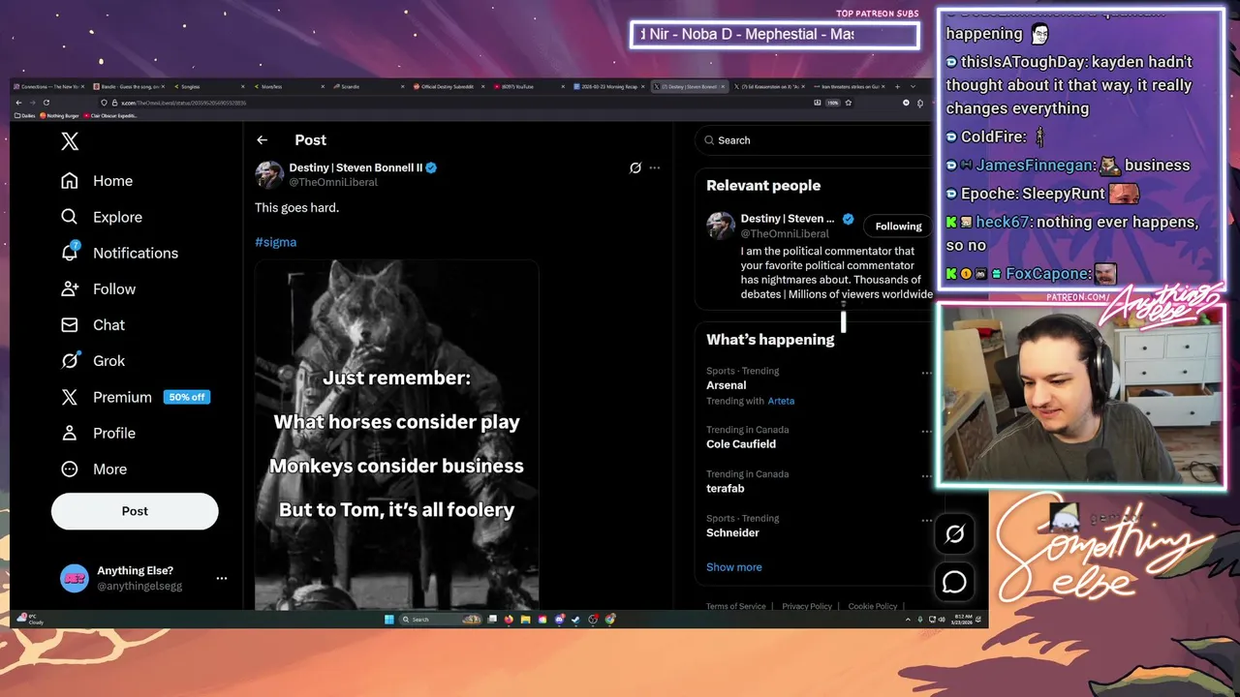Screen dimensions: 1240x697
Task: Toggle the Following button for Destiny
Action: click(x=898, y=227)
